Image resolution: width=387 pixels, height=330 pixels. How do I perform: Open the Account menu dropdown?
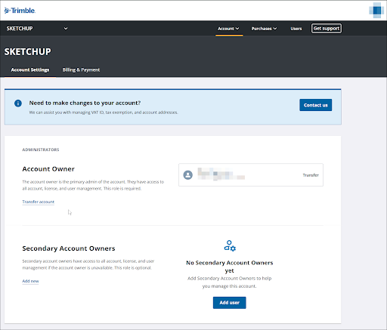[228, 29]
